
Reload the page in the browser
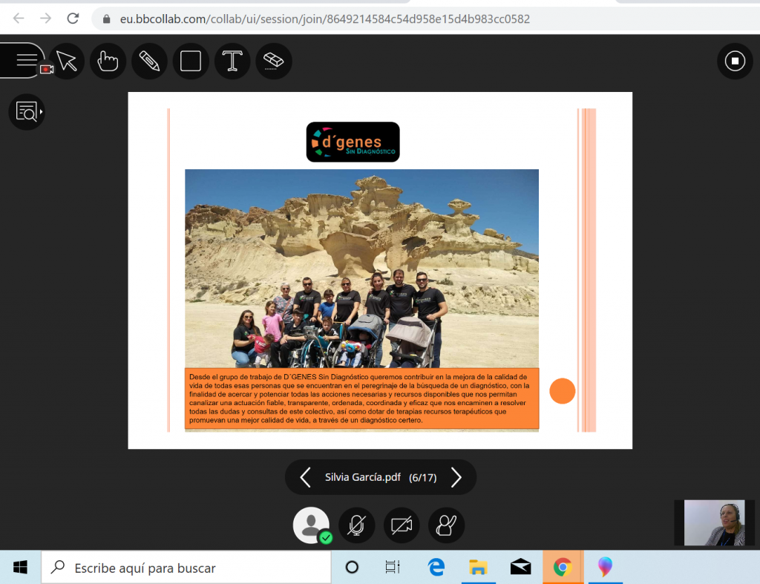[73, 19]
